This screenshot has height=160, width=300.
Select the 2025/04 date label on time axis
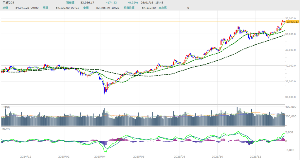tap(100, 156)
